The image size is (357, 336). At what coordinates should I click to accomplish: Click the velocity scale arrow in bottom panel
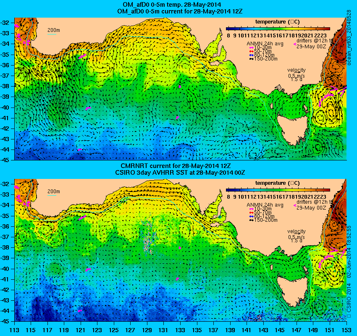[297, 234]
